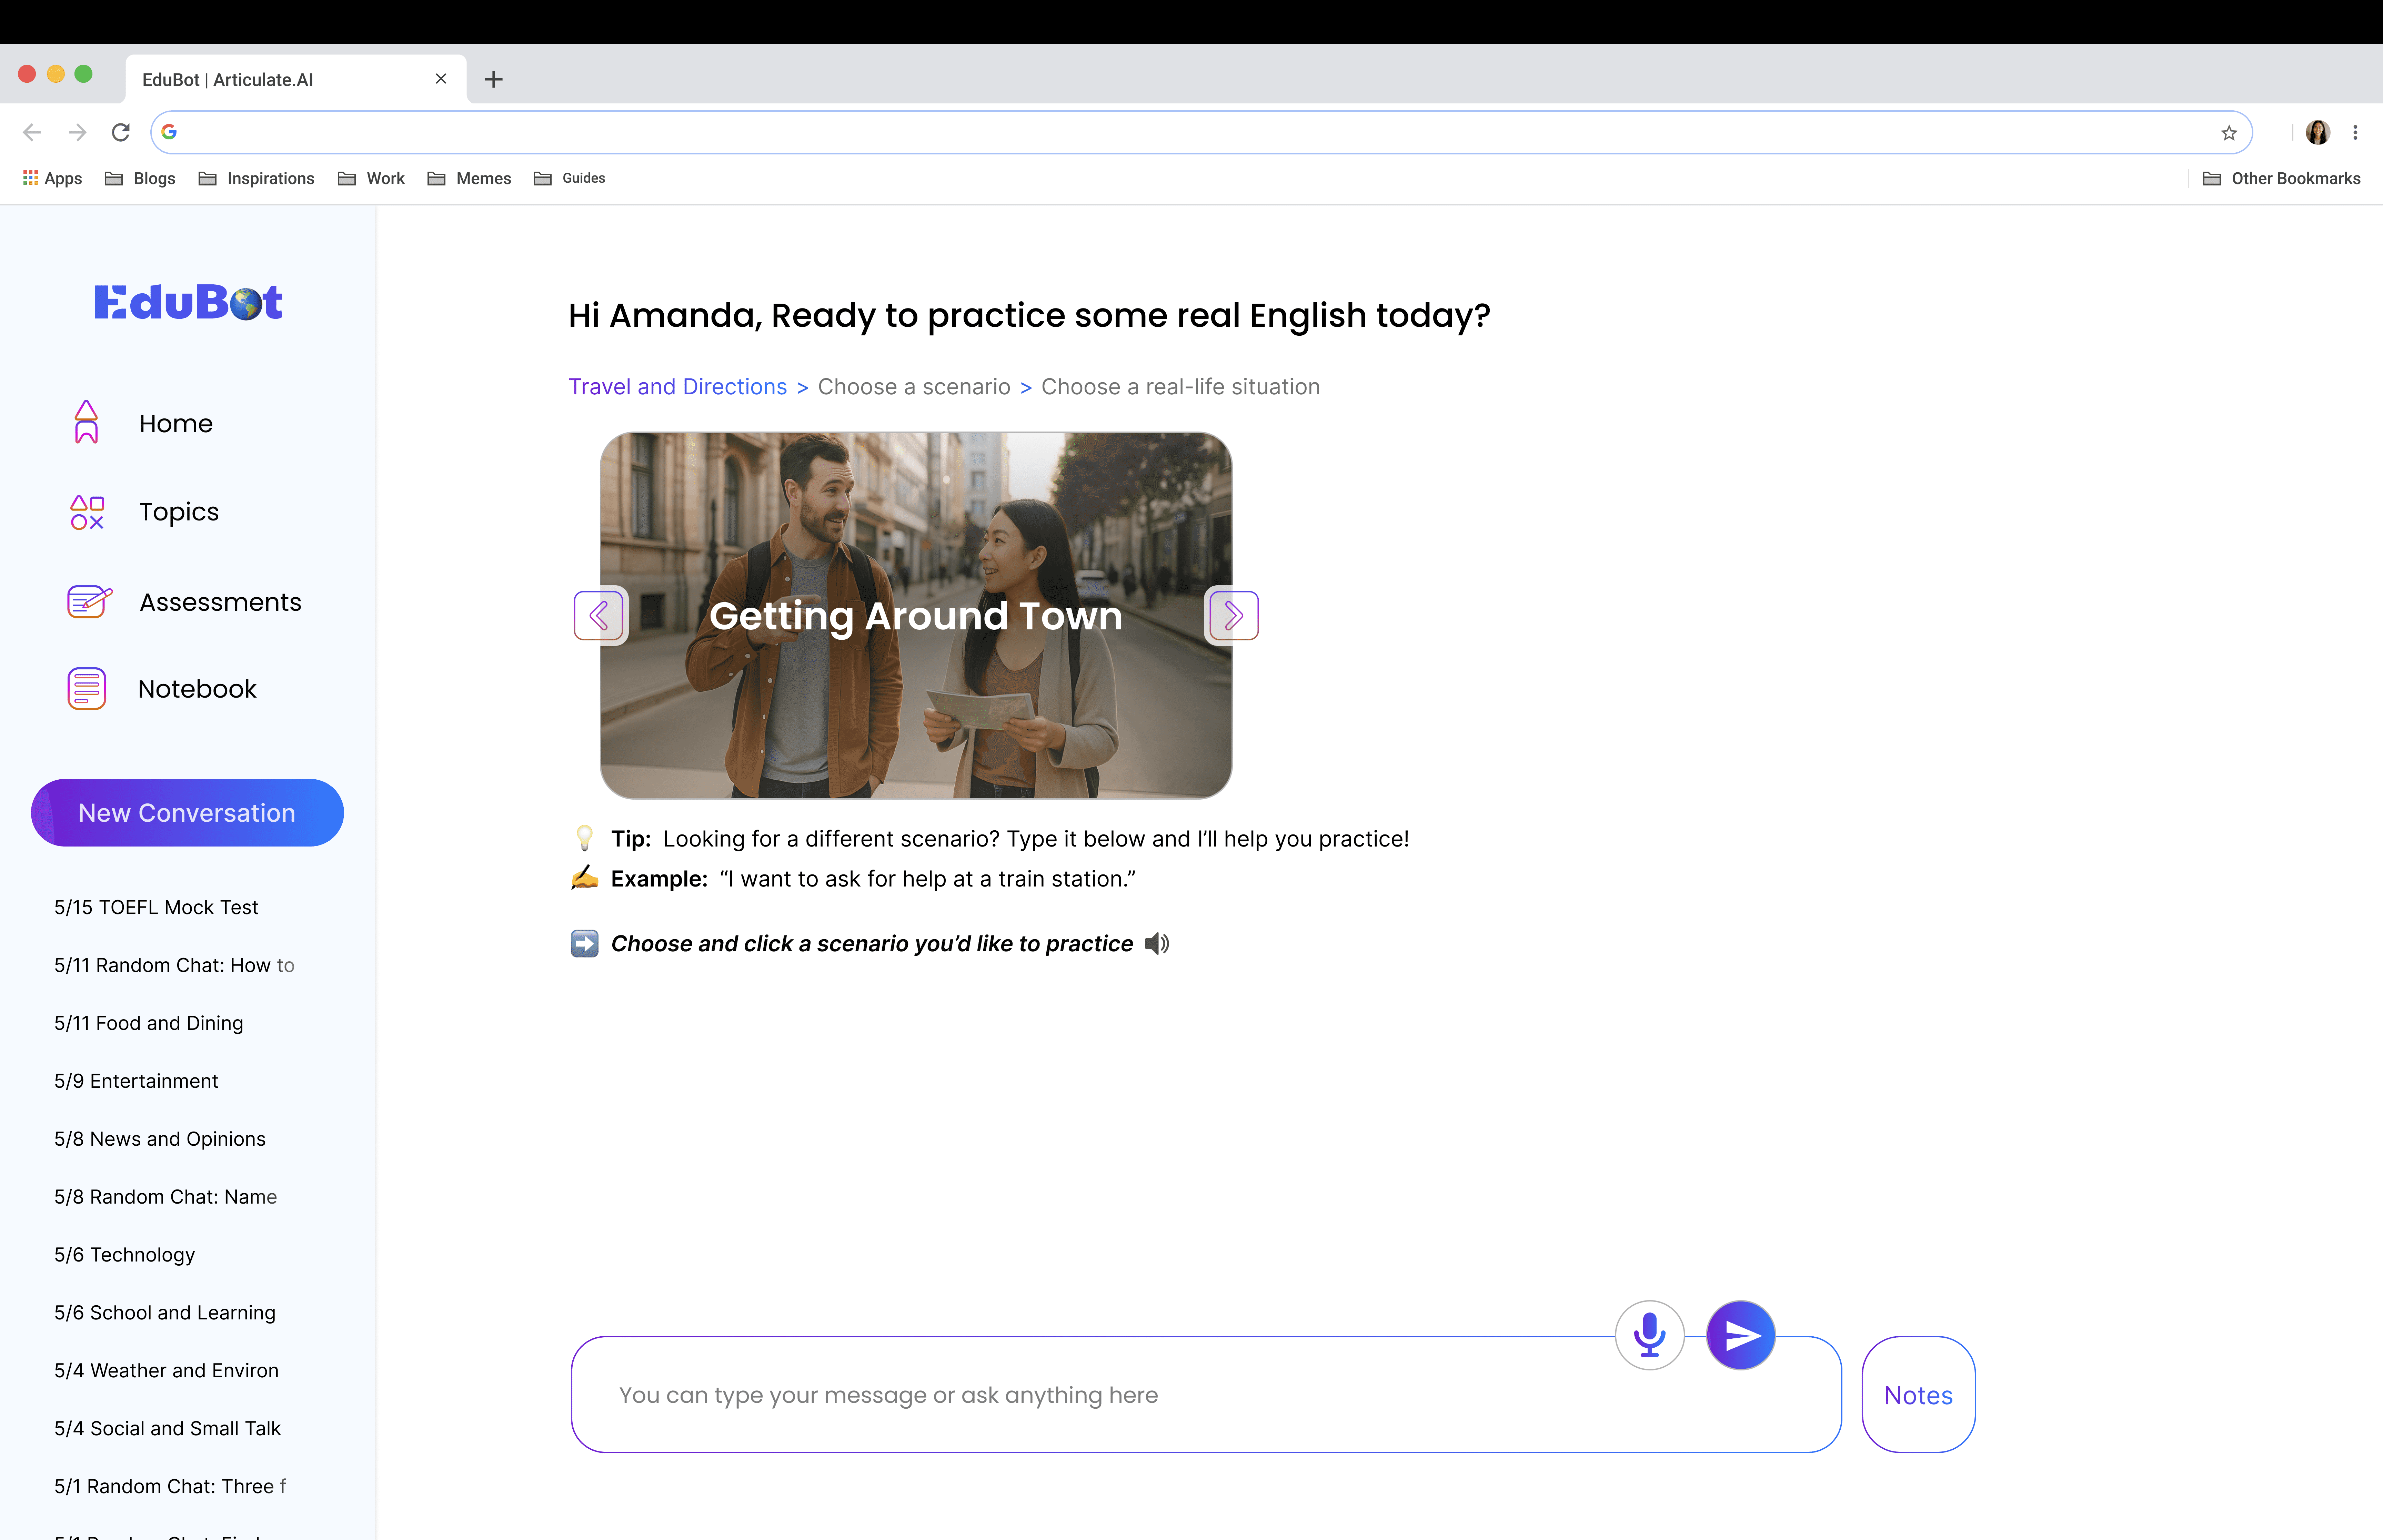Open Topics via shapes icon
The image size is (2383, 1540).
pyautogui.click(x=87, y=512)
